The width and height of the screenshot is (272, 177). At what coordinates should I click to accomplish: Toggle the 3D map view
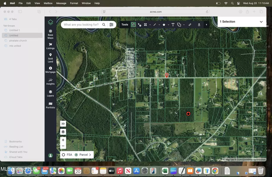pyautogui.click(x=63, y=124)
